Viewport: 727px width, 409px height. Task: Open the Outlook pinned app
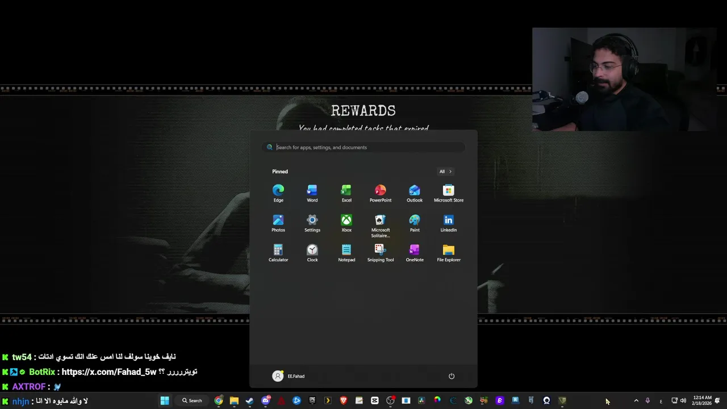tap(415, 193)
